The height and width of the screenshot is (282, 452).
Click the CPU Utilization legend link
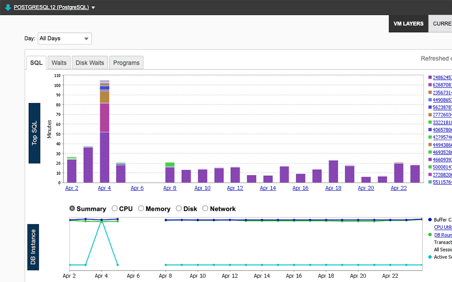point(441,227)
